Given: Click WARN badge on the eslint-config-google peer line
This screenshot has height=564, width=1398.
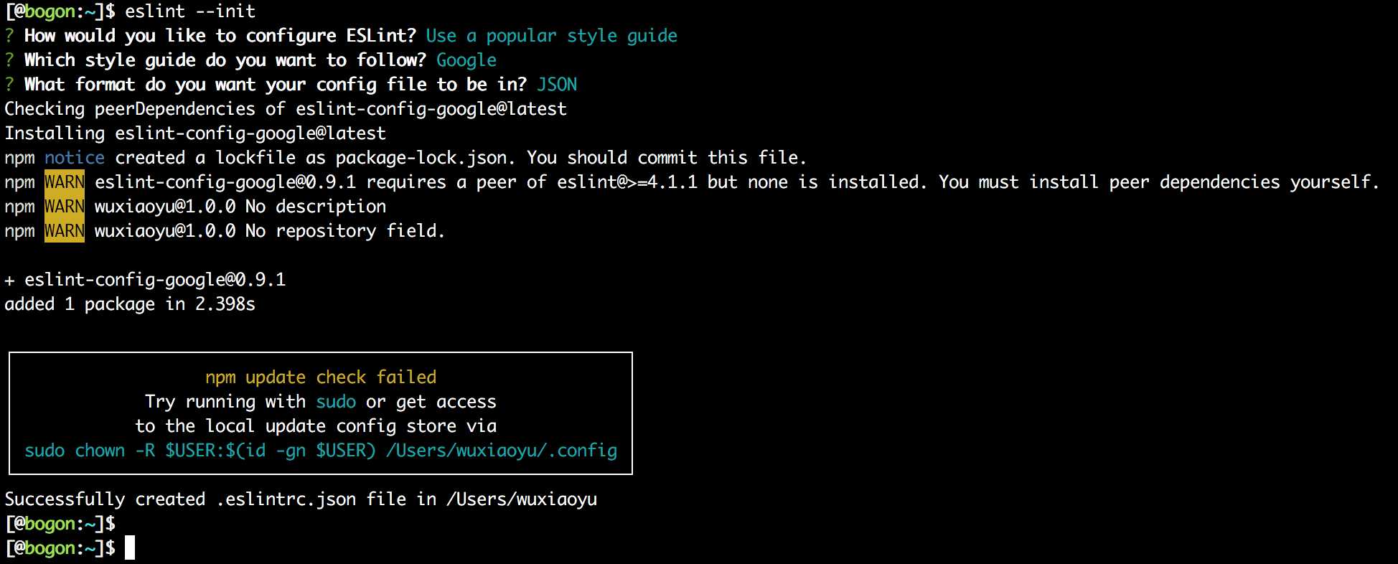Looking at the screenshot, I should [x=65, y=182].
